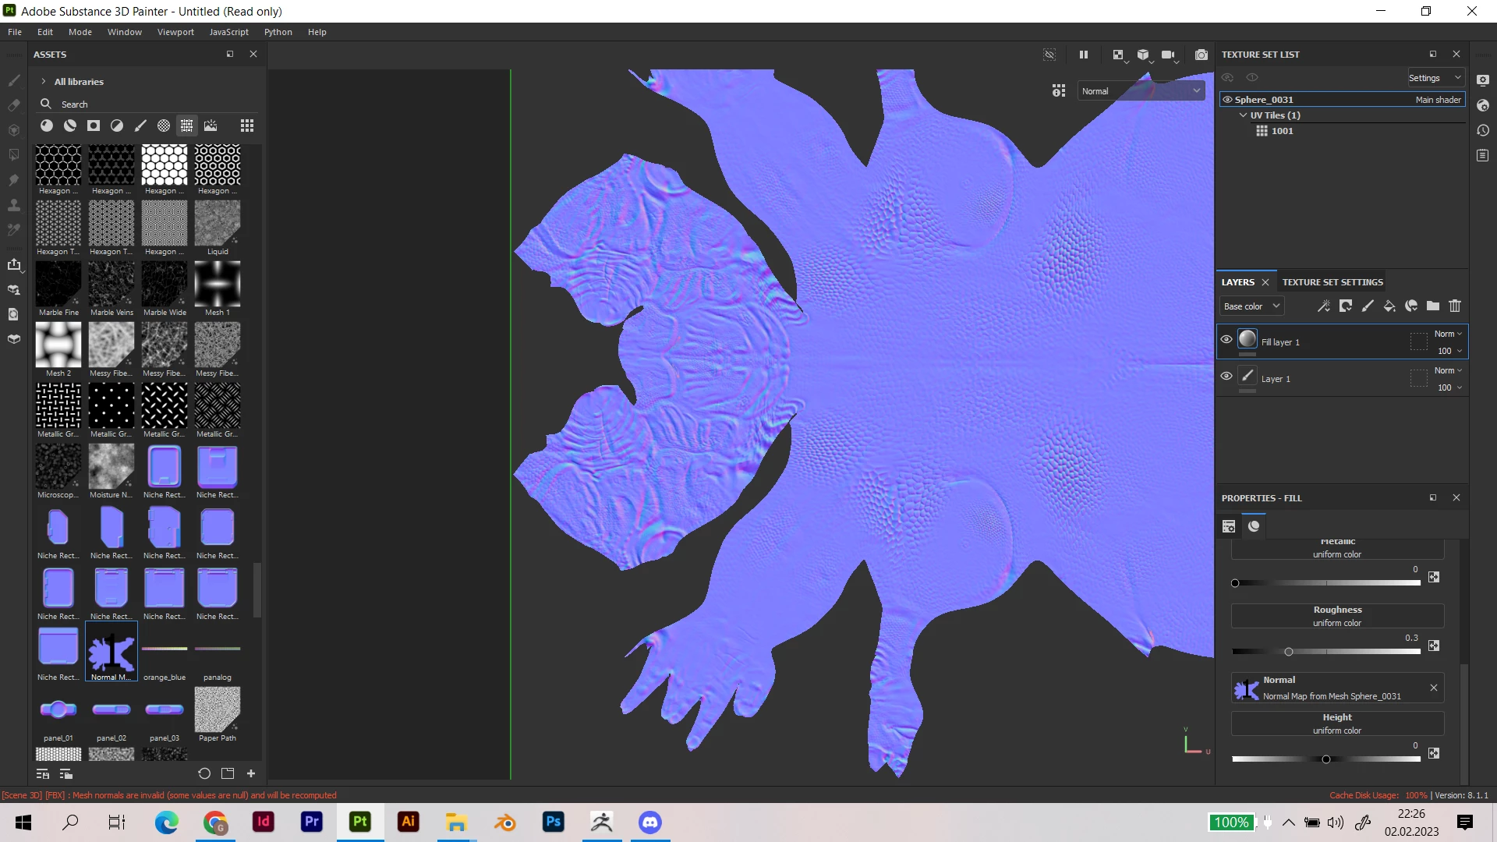
Task: Hide Fill layer 1 via eye icon
Action: point(1226,339)
